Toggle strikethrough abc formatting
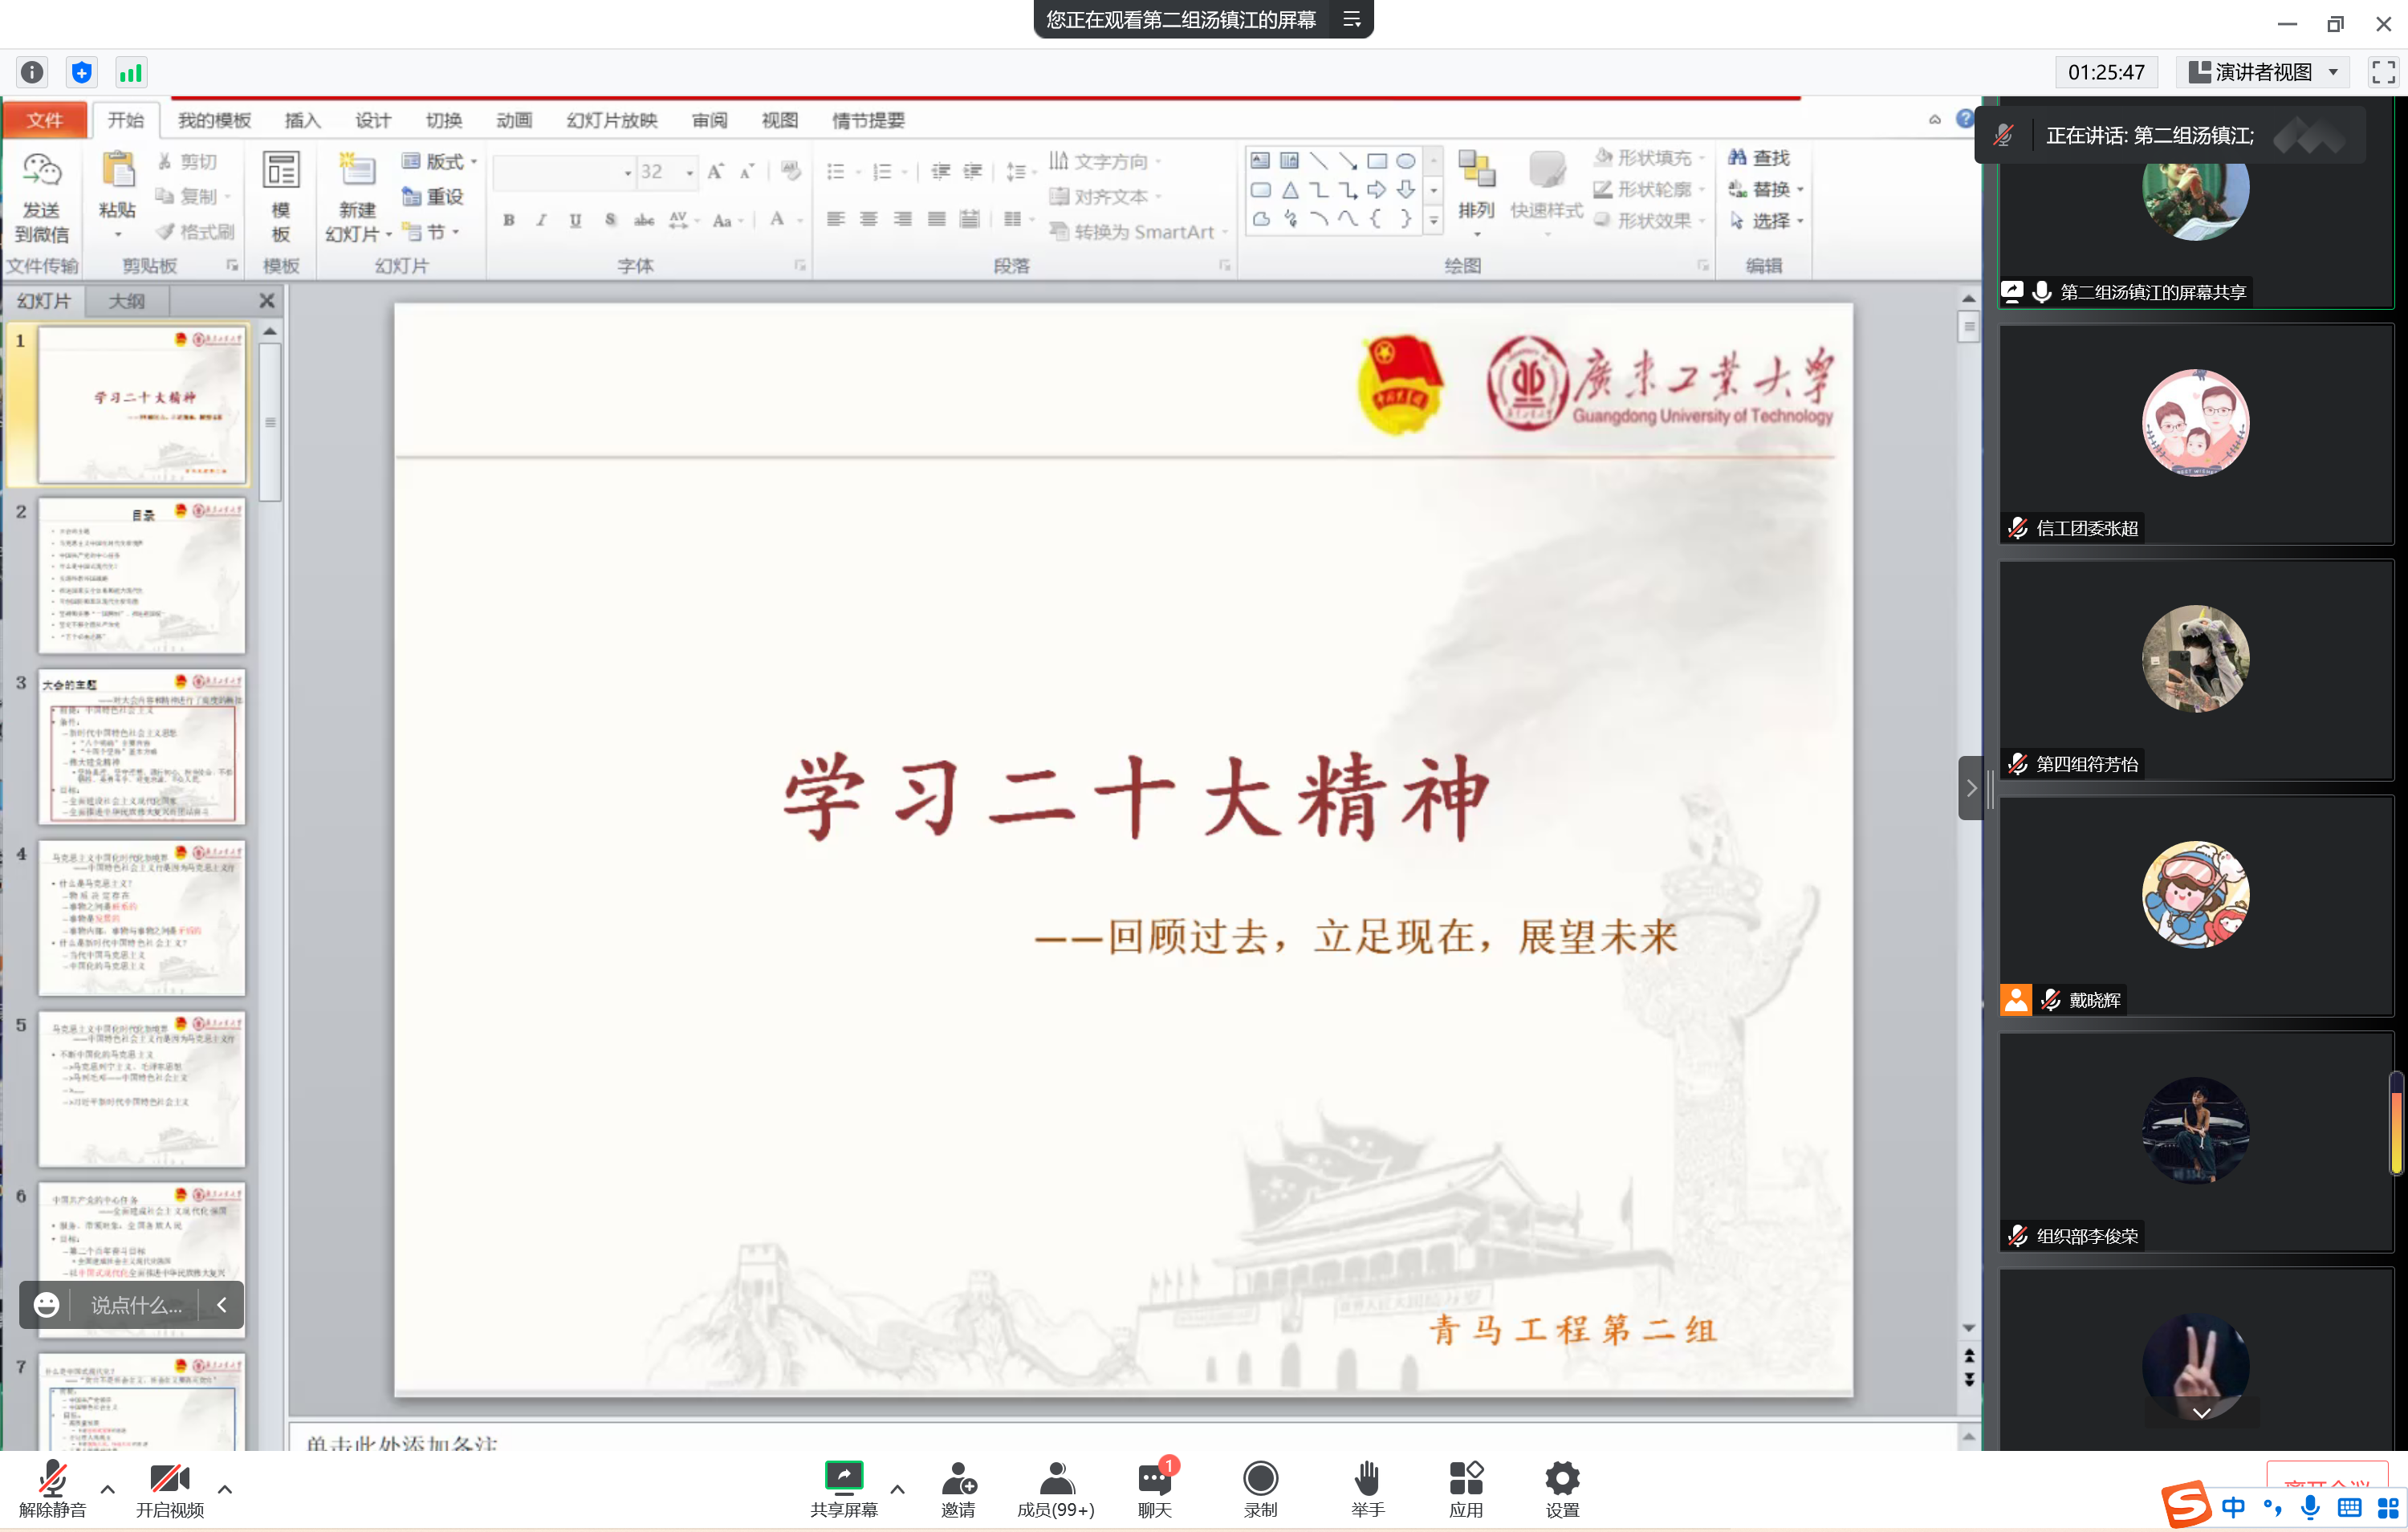 [644, 219]
